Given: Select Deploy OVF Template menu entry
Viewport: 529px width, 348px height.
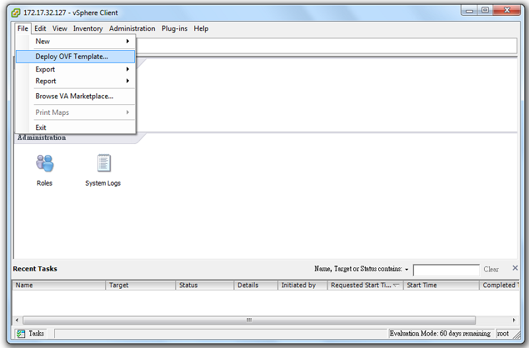Looking at the screenshot, I should [75, 57].
